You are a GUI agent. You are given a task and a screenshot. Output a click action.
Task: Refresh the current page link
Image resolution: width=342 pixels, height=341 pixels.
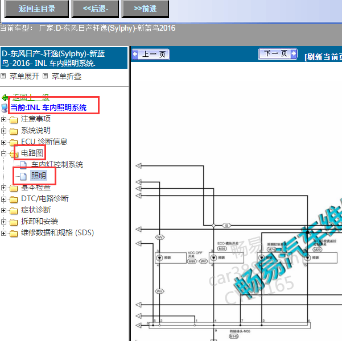click(x=323, y=57)
